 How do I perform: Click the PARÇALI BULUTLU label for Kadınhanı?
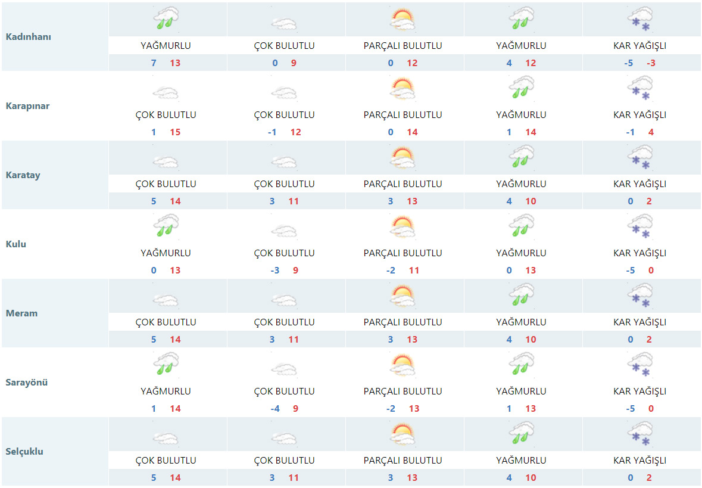pos(403,46)
